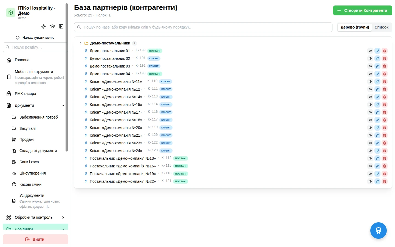The image size is (395, 247).
Task: Select Дерево (групи) view
Action: 355,27
